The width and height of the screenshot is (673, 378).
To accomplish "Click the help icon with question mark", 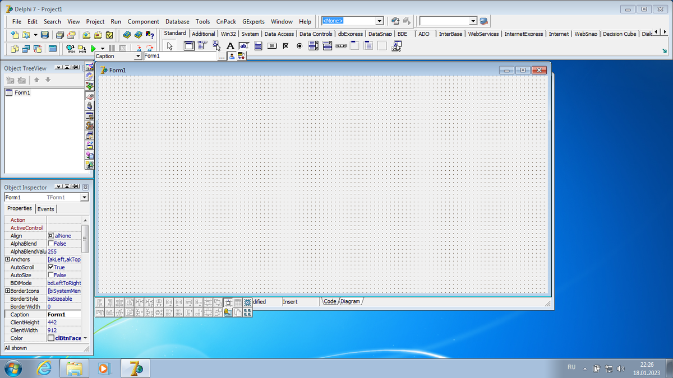I will click(x=150, y=35).
